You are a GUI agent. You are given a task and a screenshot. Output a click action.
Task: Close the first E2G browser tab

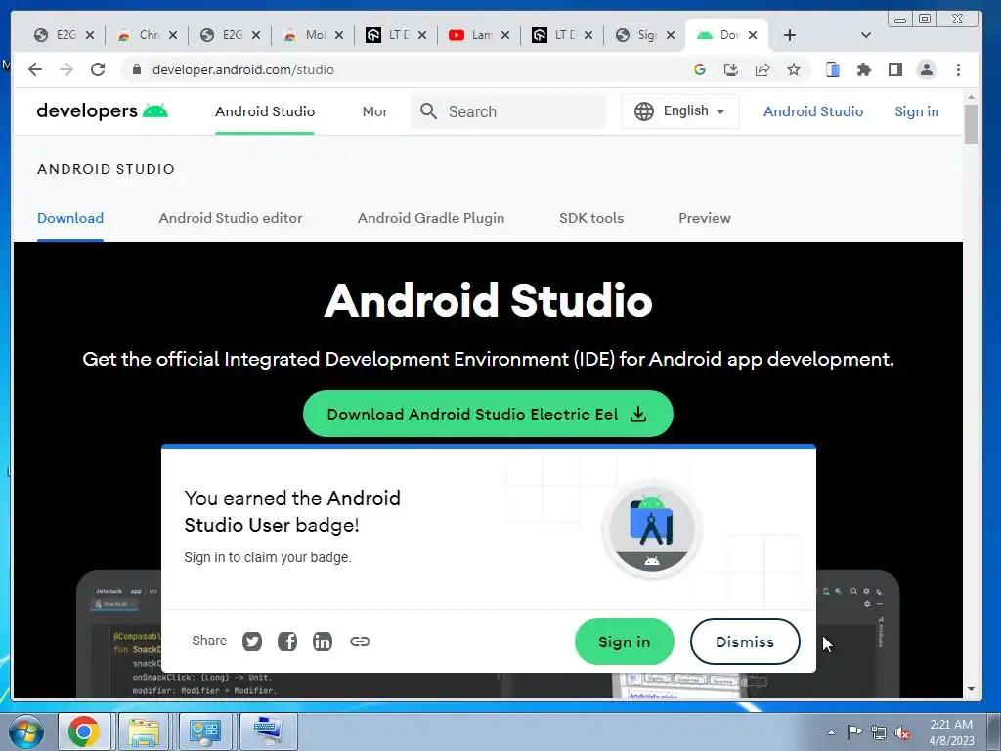(x=90, y=35)
